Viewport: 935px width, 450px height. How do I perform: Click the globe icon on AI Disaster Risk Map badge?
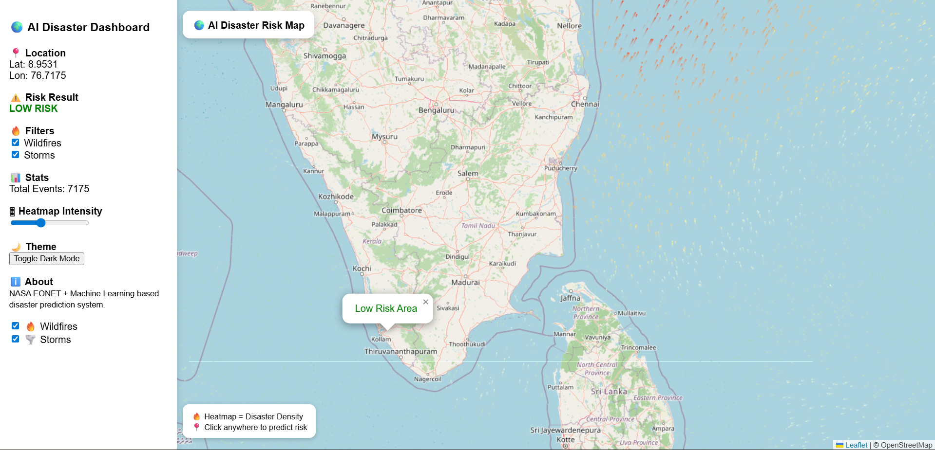coord(199,25)
